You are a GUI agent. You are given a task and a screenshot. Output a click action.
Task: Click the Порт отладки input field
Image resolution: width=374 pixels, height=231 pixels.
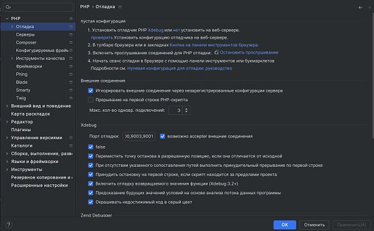[x=139, y=136]
